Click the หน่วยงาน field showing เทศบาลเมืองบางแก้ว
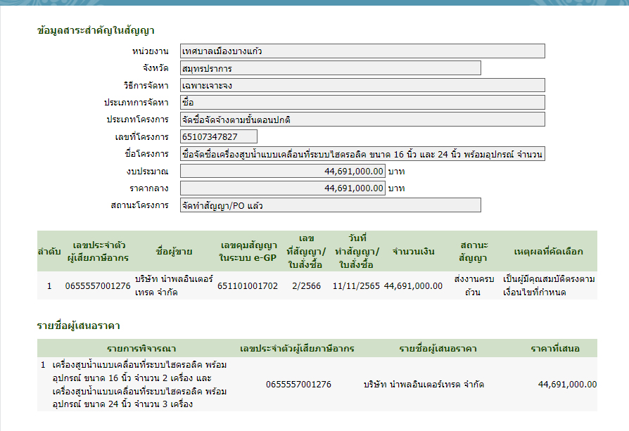The image size is (629, 431). click(362, 51)
